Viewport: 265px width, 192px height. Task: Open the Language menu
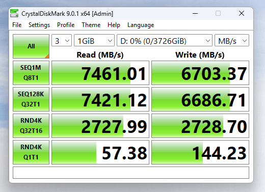(141, 25)
